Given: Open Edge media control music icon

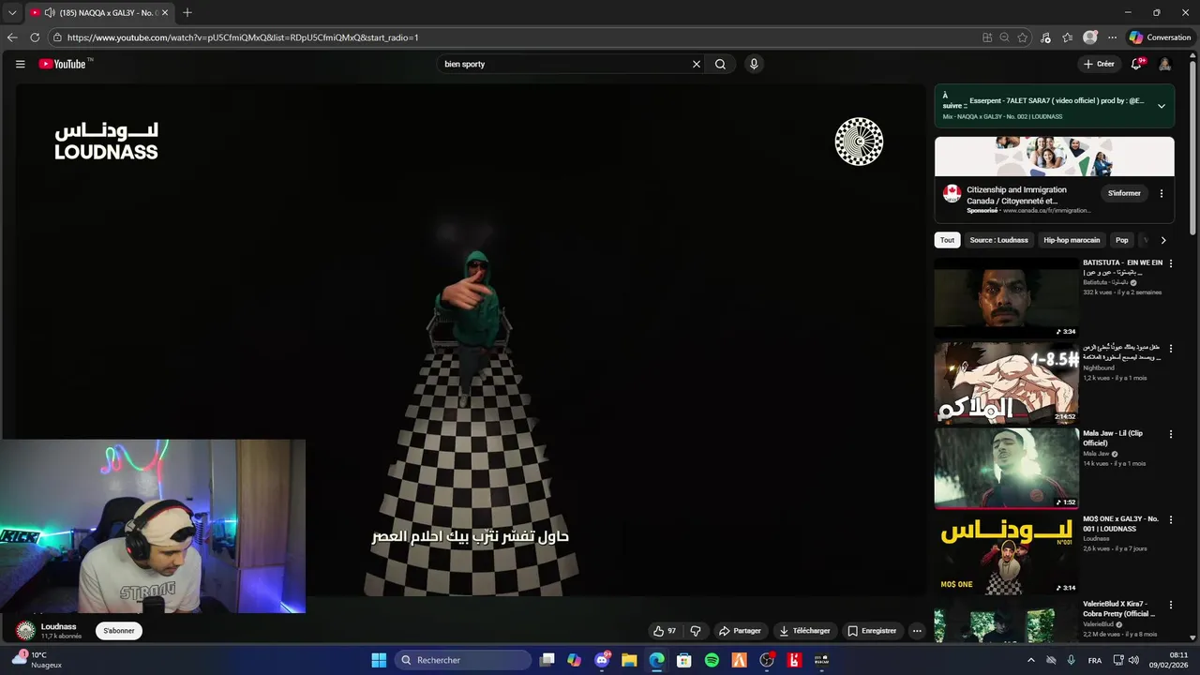Looking at the screenshot, I should tap(1046, 37).
